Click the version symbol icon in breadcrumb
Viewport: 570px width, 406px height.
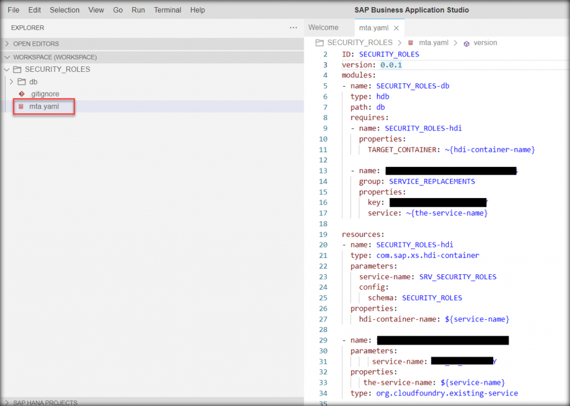click(466, 43)
